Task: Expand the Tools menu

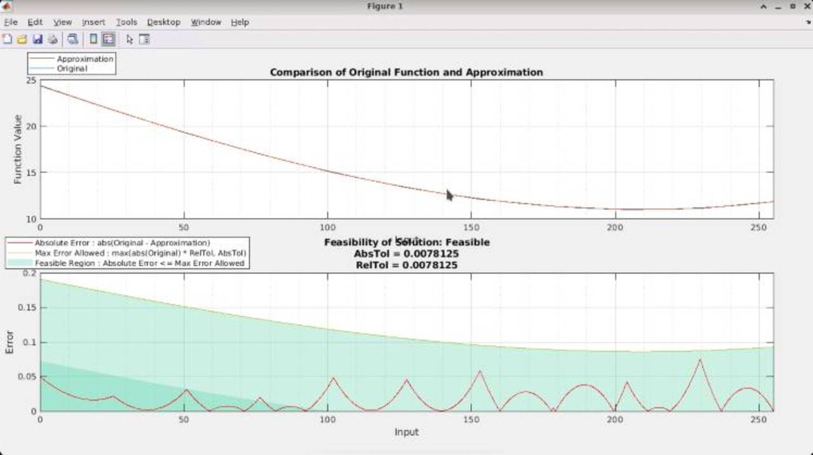Action: [126, 22]
